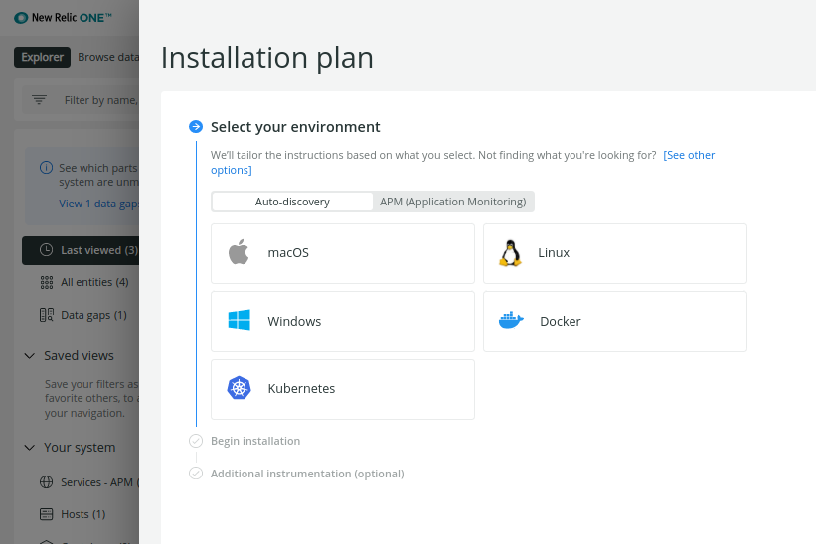Select All entities (4) in sidebar
The height and width of the screenshot is (544, 816).
coord(94,282)
